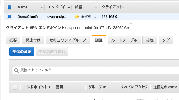
Task: Click the 状態 column header label
Action: click(x=78, y=7)
